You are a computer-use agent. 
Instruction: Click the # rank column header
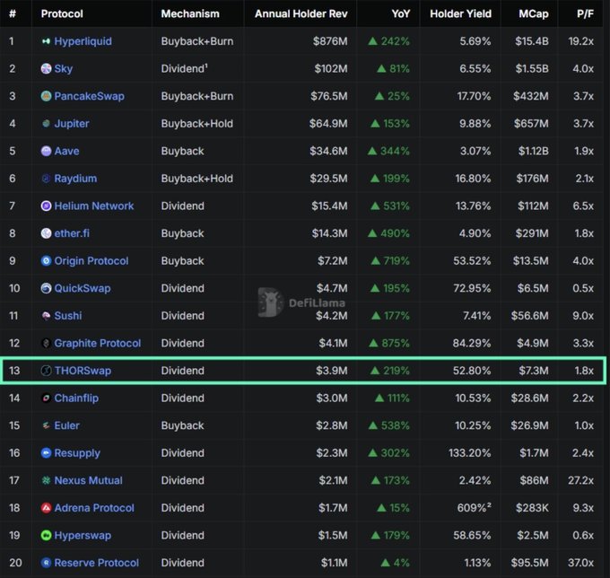point(13,14)
